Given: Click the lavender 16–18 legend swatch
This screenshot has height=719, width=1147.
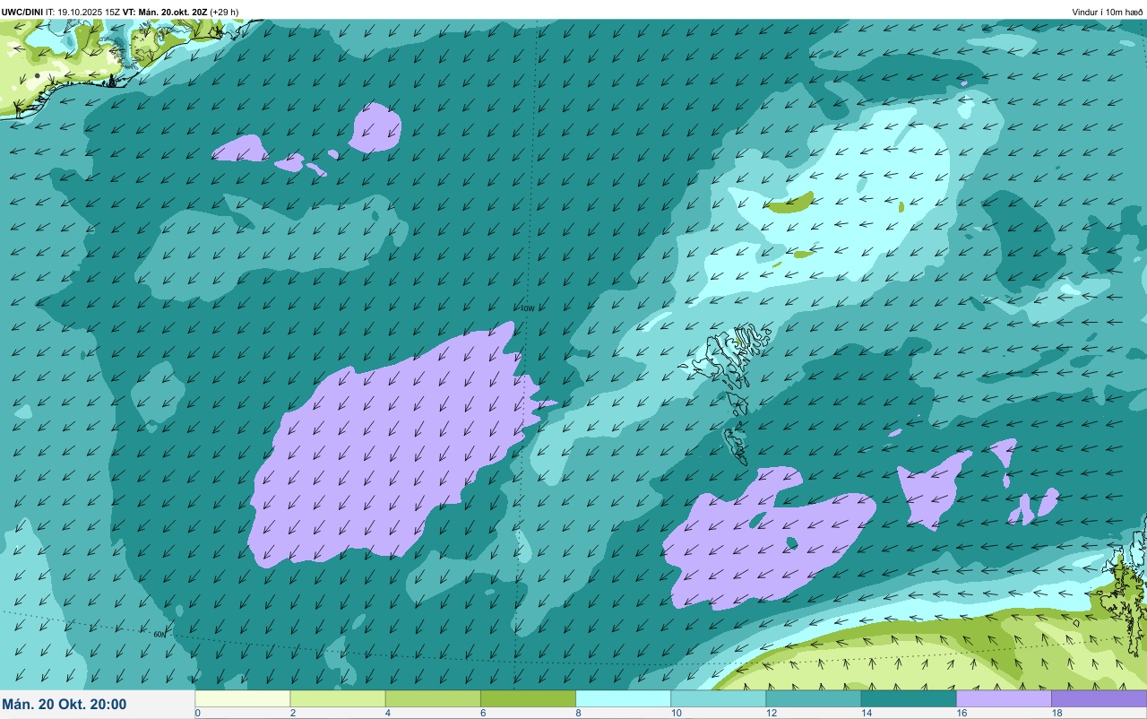Looking at the screenshot, I should [x=1004, y=698].
